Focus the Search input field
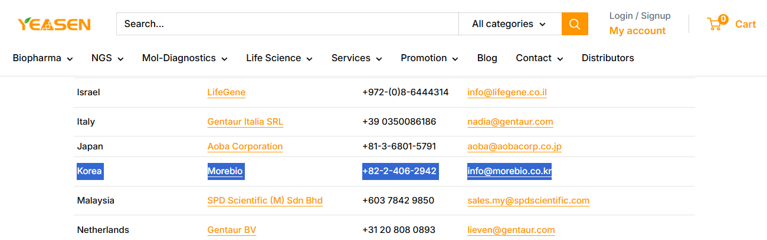 (287, 24)
